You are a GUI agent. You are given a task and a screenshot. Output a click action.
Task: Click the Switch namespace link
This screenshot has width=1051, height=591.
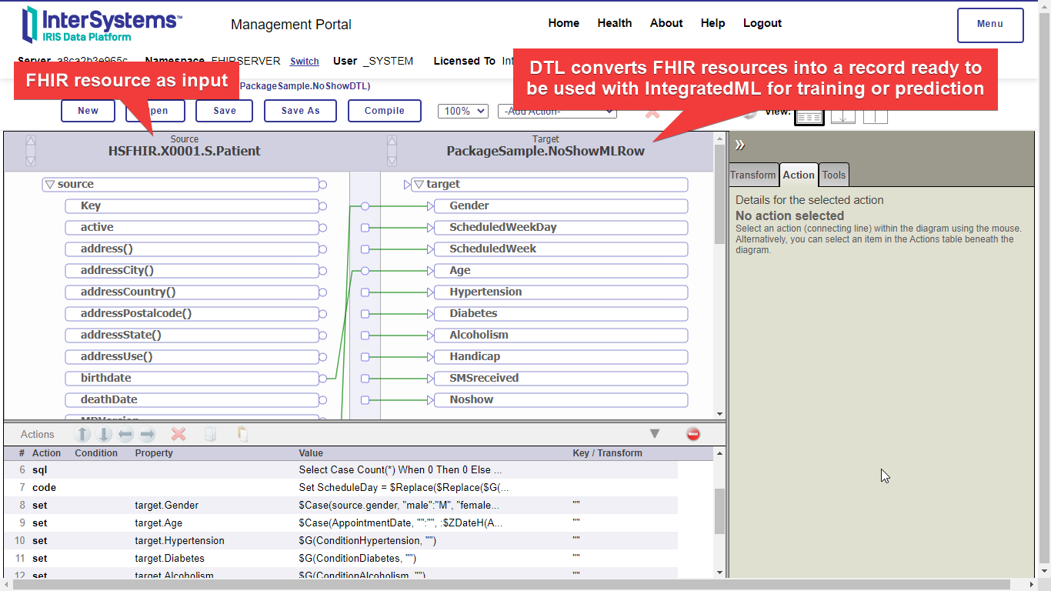305,62
